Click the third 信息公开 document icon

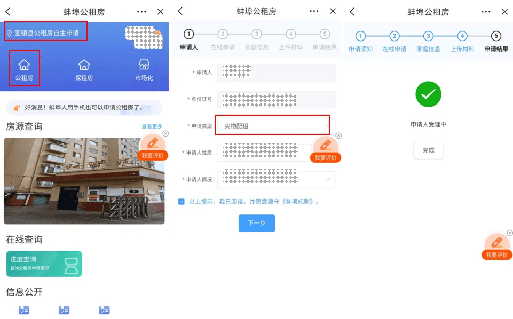(x=104, y=309)
